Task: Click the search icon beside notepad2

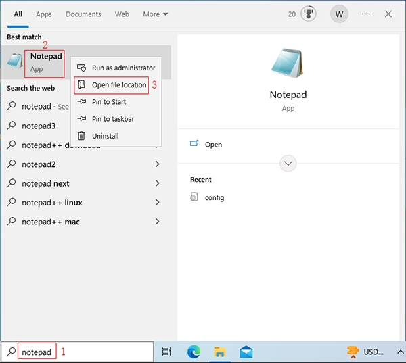Action: (12, 164)
